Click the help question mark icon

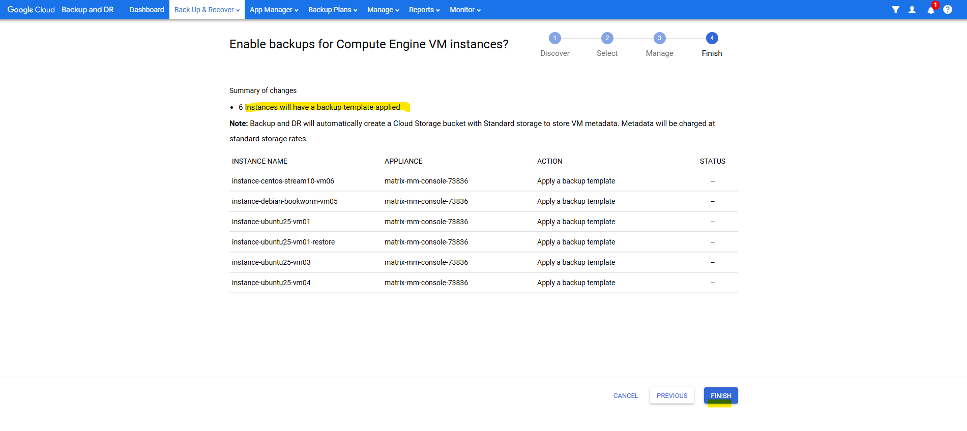click(x=948, y=10)
